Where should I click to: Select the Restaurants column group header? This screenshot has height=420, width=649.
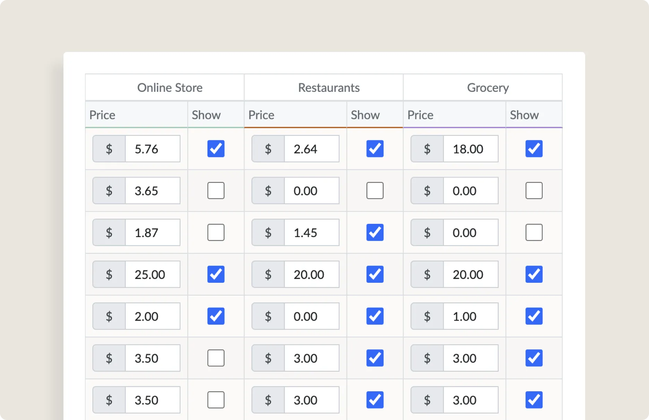coord(328,88)
